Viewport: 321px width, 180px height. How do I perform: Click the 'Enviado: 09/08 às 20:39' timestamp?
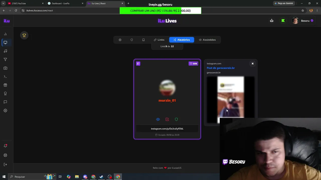point(167,135)
